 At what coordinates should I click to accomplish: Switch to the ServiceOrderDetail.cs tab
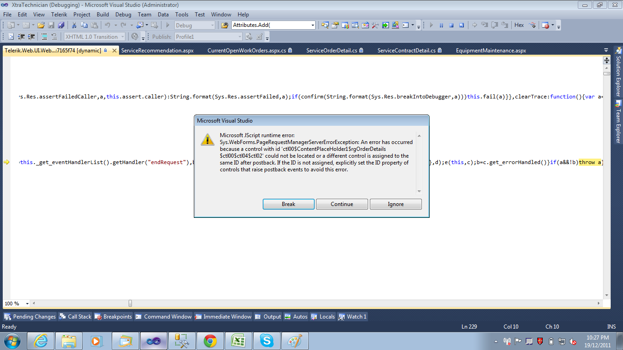pos(335,51)
